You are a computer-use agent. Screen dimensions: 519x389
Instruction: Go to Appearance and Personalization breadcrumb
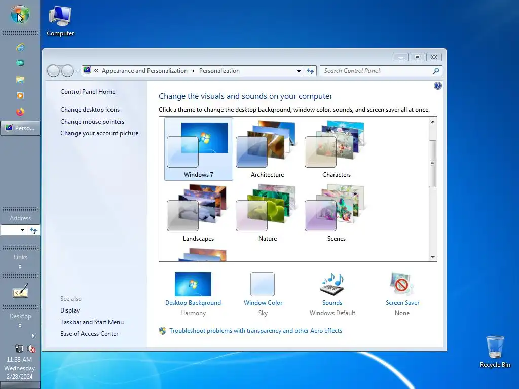pyautogui.click(x=144, y=71)
